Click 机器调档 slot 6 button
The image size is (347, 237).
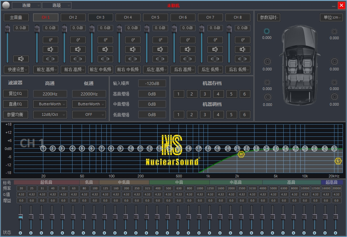tap(245, 115)
